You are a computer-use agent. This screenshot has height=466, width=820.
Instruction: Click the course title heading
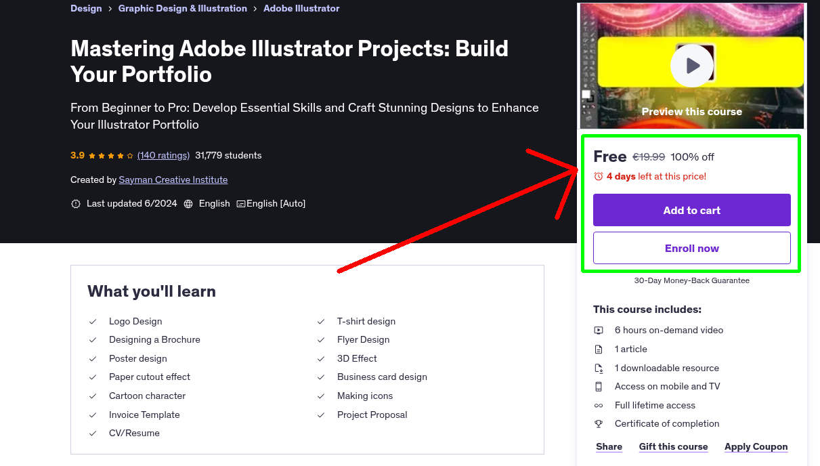point(289,61)
